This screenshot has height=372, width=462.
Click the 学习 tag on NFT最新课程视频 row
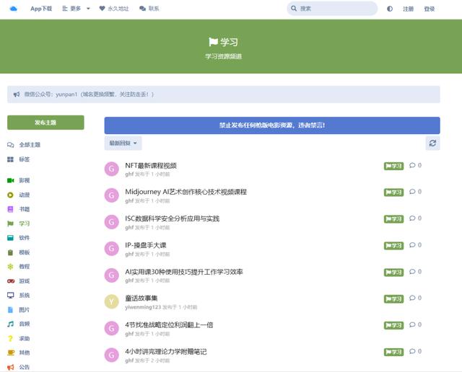click(393, 166)
